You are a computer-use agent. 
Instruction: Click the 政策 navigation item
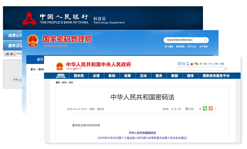coord(127,76)
